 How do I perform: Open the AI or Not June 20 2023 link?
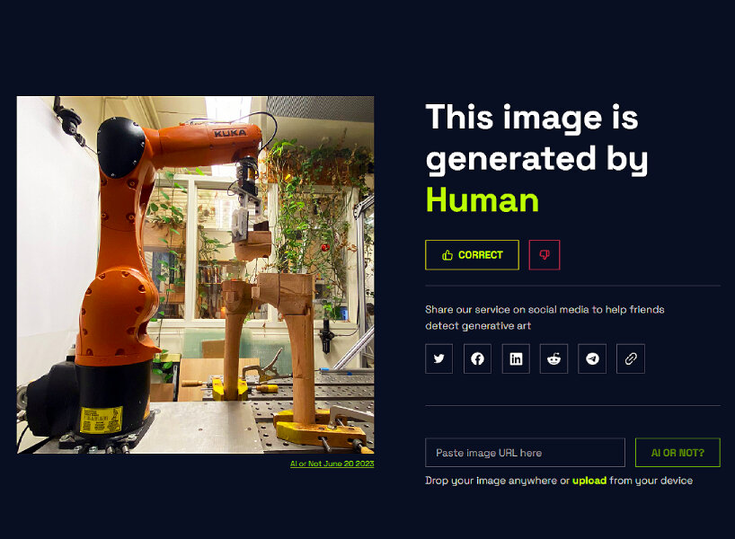(332, 464)
